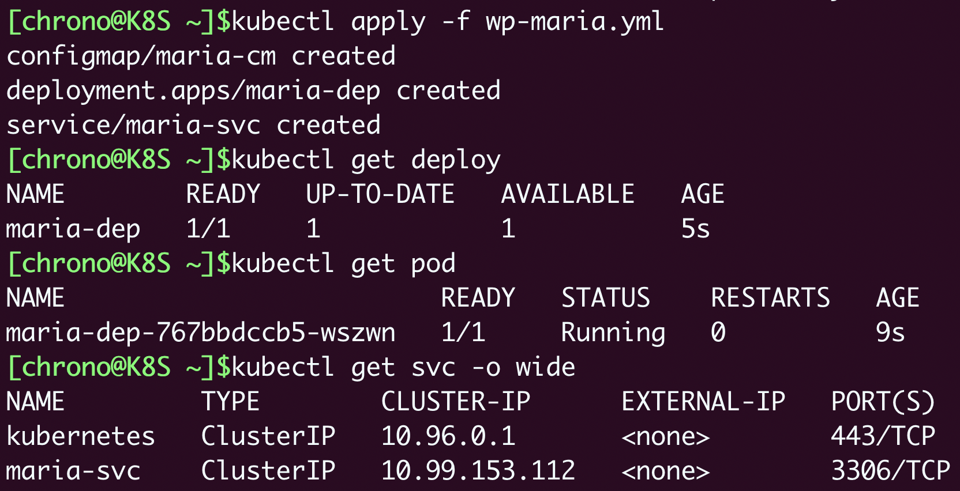Click the cluster IP 10.96.0.1
960x491 pixels.
[448, 437]
